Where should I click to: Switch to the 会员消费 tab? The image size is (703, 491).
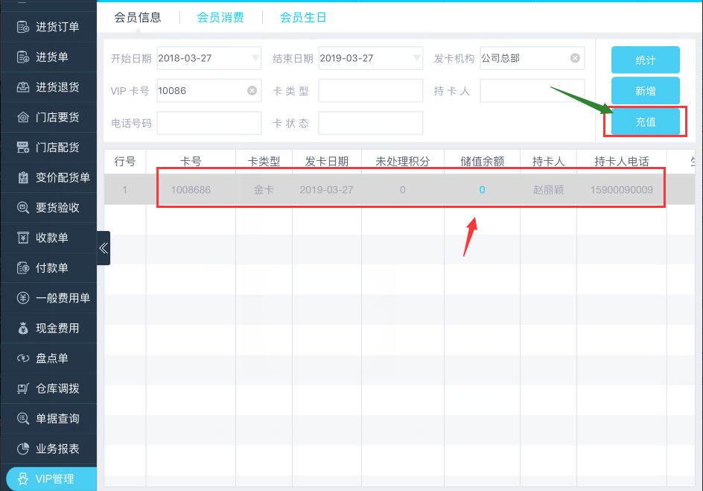tap(220, 17)
